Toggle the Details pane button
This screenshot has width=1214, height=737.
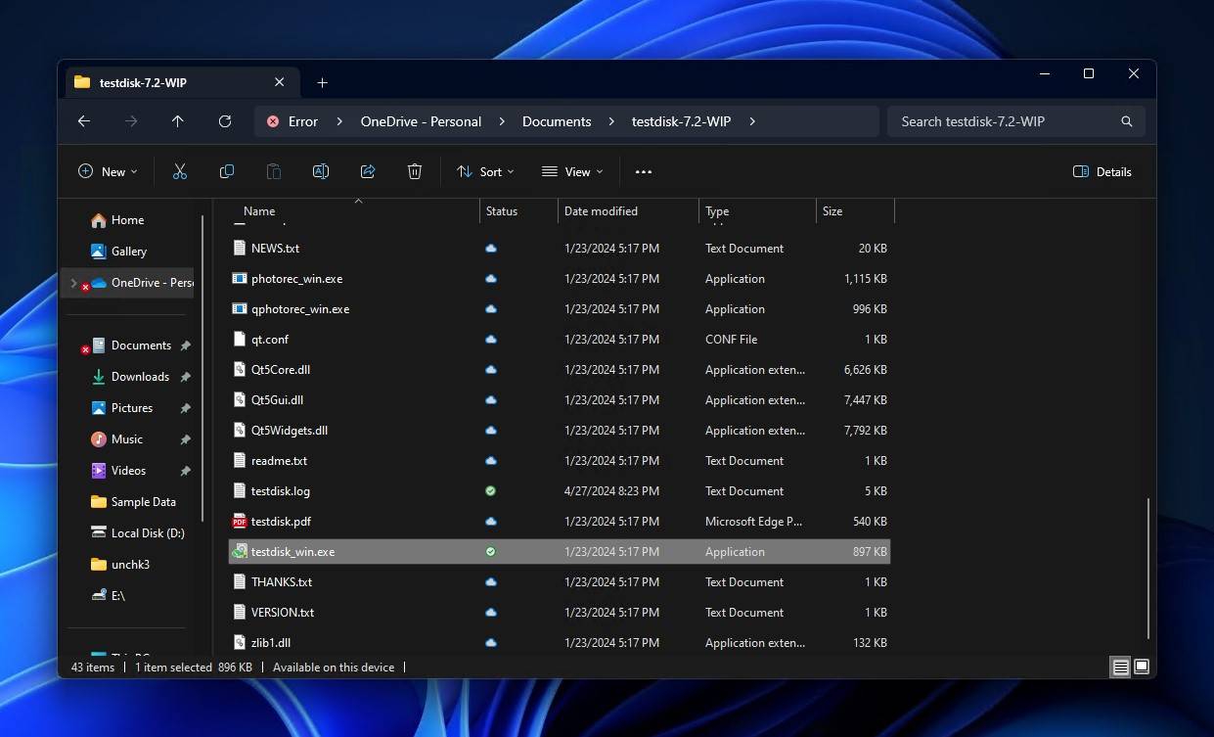(x=1102, y=171)
